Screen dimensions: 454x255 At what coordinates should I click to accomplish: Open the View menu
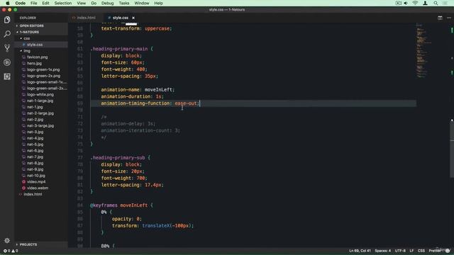tap(82, 3)
